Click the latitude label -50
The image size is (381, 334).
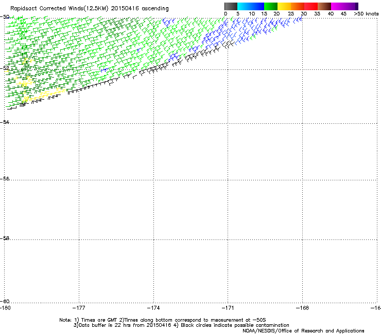pos(5,17)
